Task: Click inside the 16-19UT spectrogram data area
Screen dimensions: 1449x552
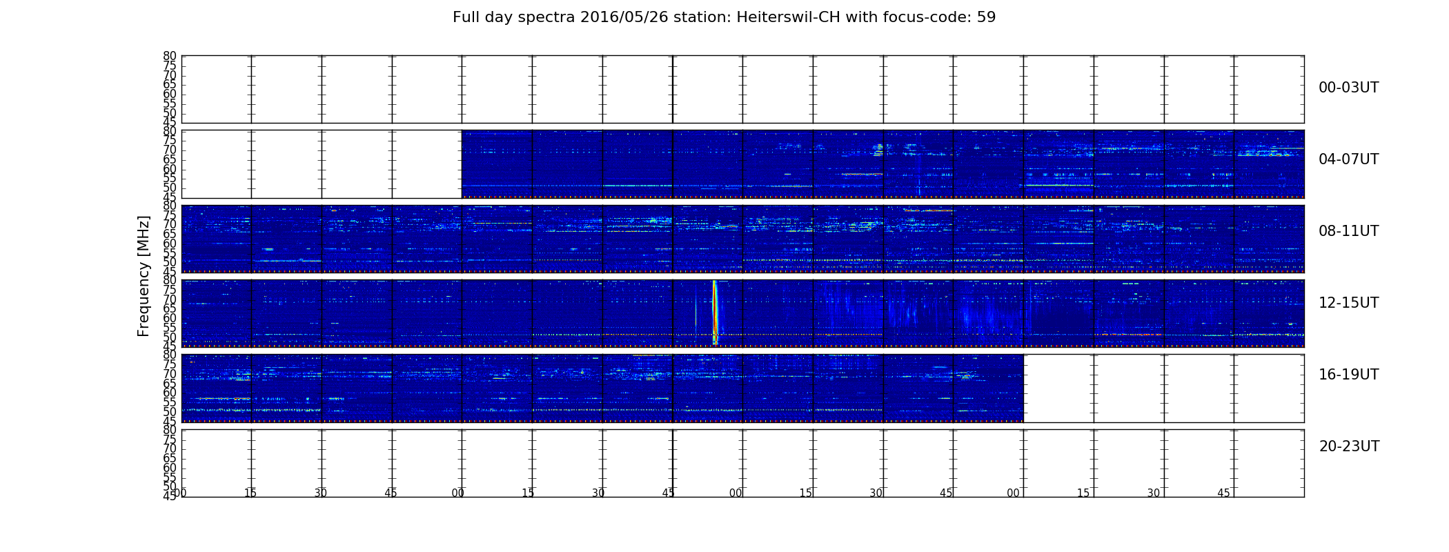Action: point(602,388)
